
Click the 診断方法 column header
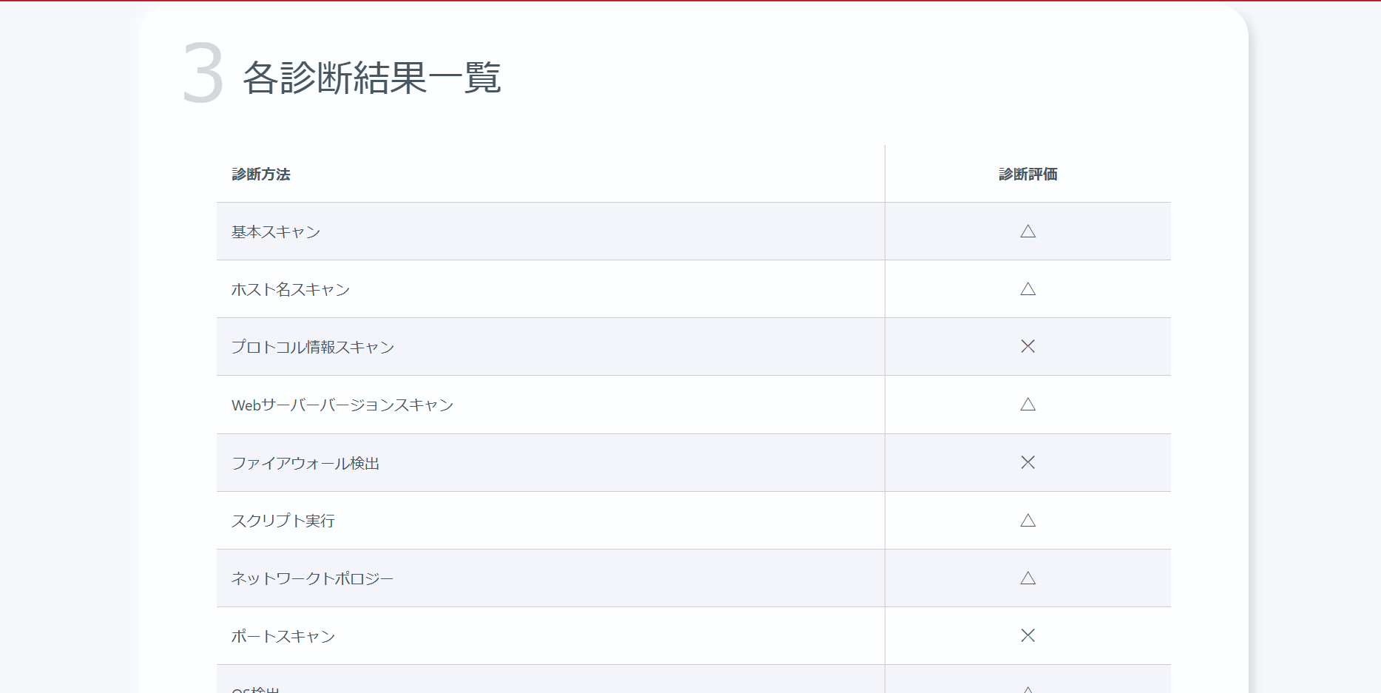coord(261,175)
